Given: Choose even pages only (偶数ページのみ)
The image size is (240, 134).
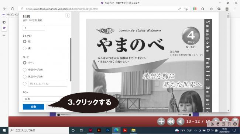Looking at the screenshot, I should 24,76.
